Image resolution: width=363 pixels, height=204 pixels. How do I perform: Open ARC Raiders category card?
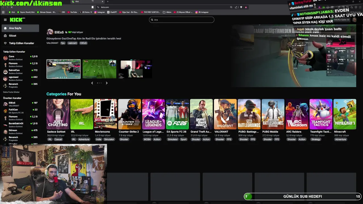click(x=297, y=114)
